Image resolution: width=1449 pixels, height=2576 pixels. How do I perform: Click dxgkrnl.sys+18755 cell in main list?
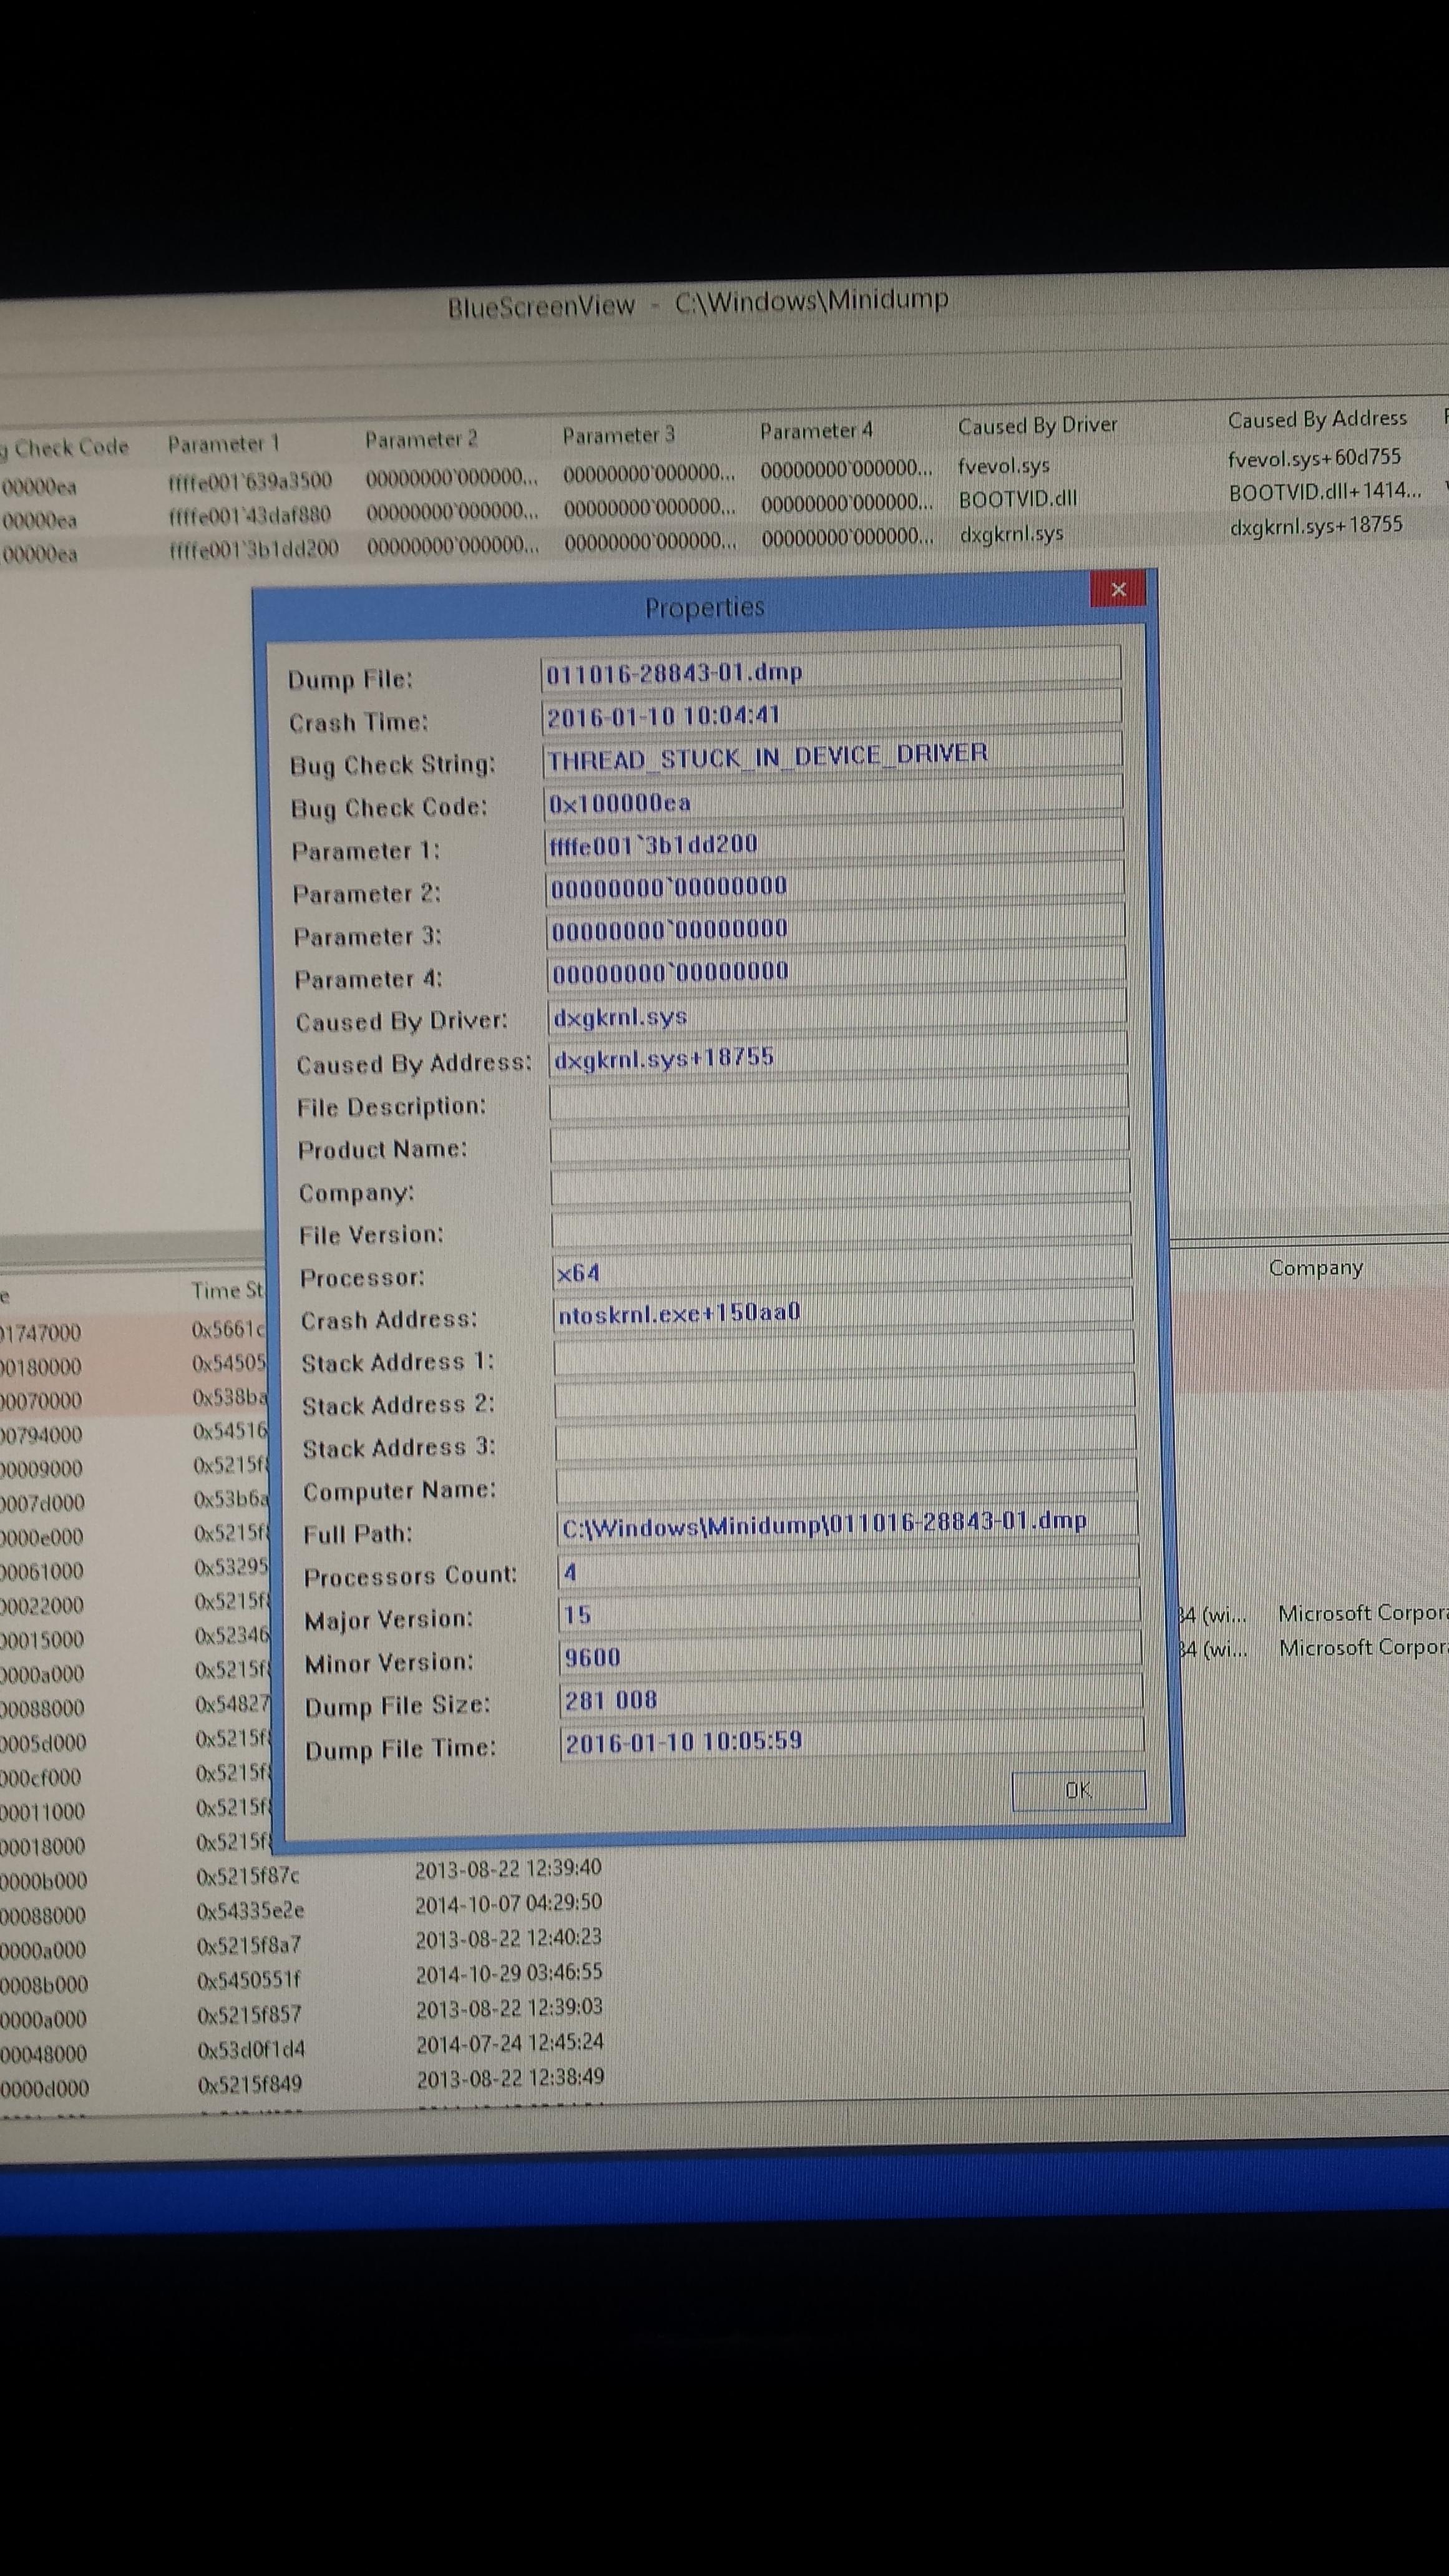click(x=1316, y=525)
